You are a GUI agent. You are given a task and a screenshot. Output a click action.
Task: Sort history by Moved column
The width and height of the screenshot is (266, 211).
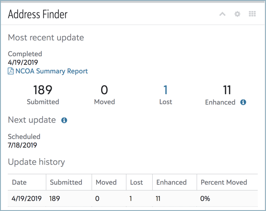106,182
